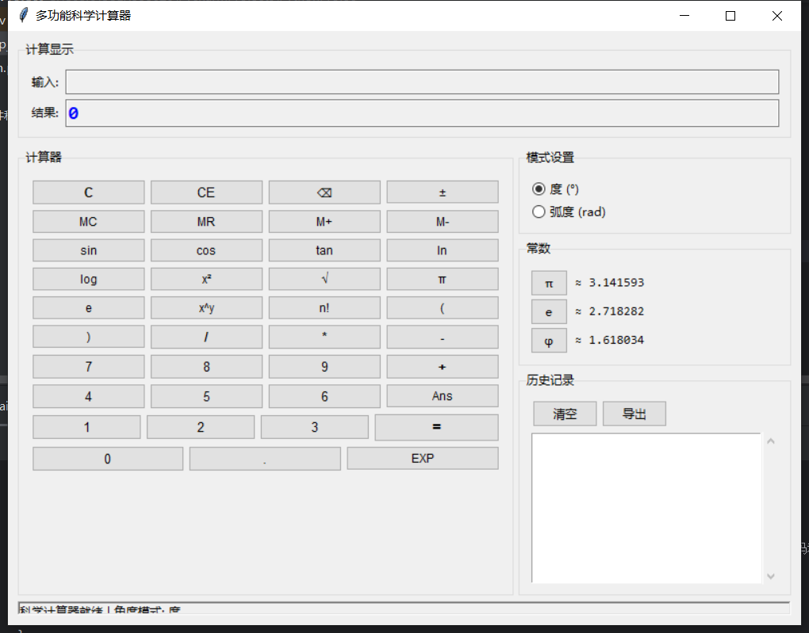Click the 输入 expression input field
Viewport: 809px width, 633px height.
[x=422, y=82]
